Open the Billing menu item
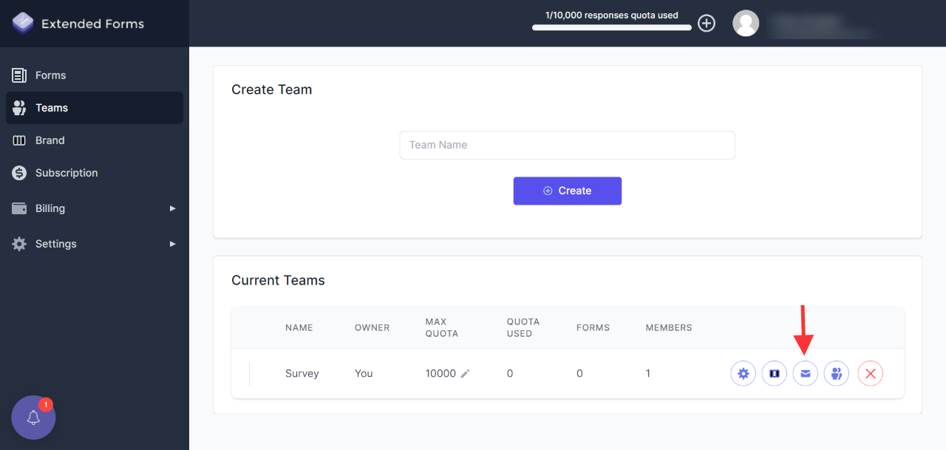This screenshot has width=946, height=450. click(95, 208)
